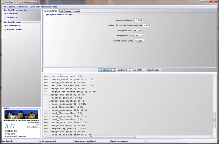This screenshot has width=219, height=144.
Task: Switch to the Demand tab
Action: [76, 11]
